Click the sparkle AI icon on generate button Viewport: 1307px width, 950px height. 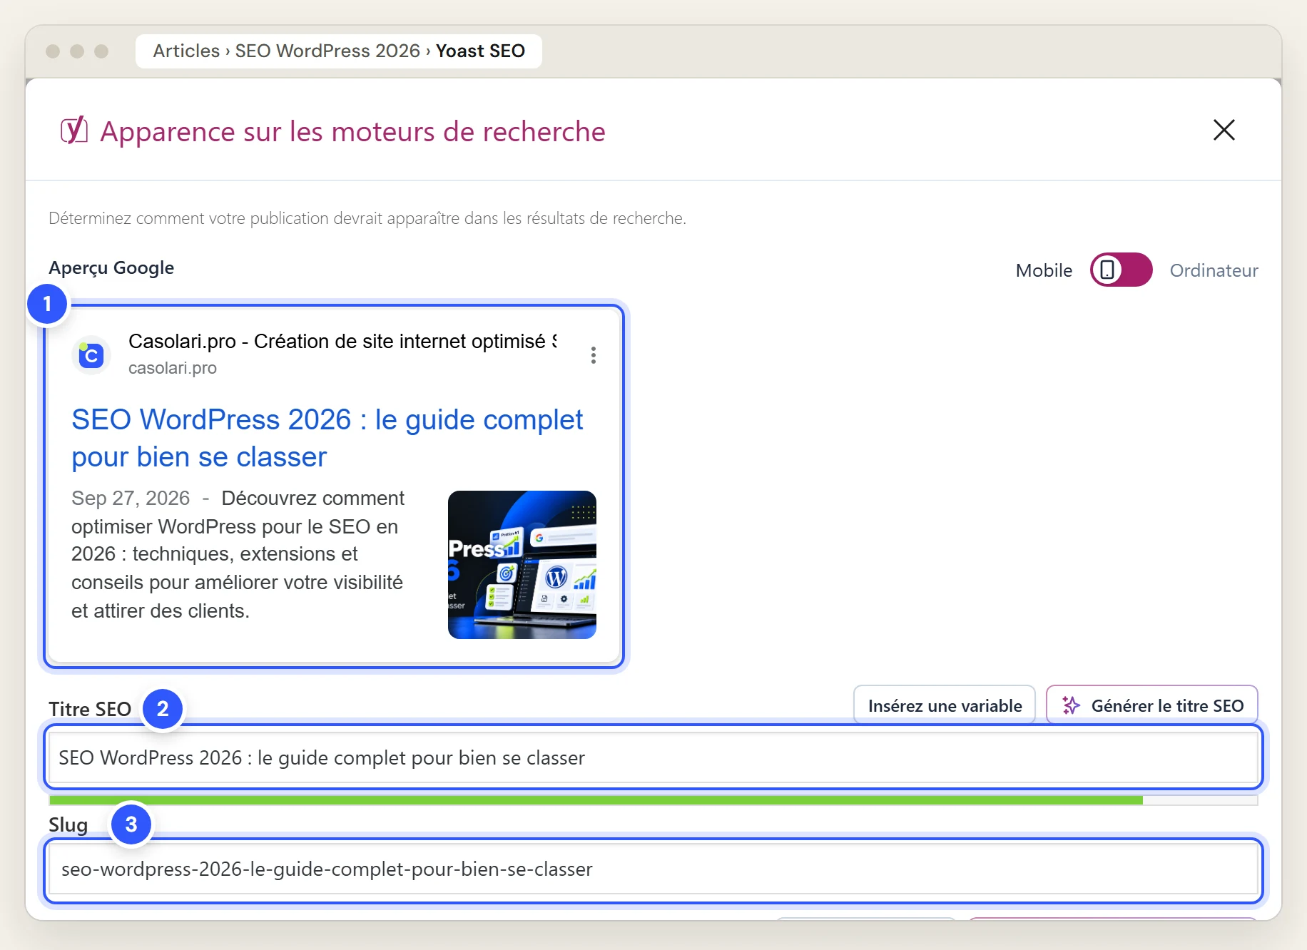click(1071, 705)
